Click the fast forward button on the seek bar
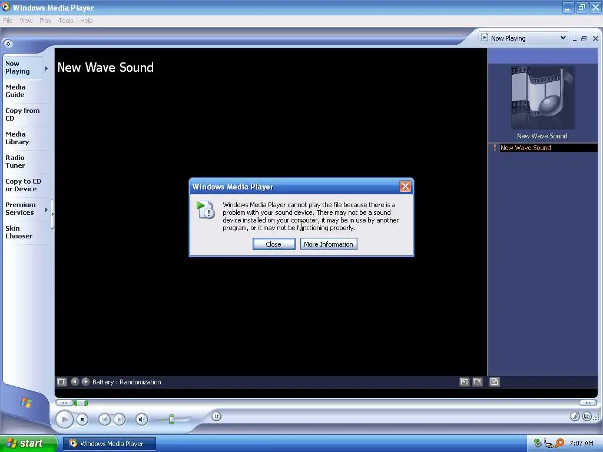Image resolution: width=603 pixels, height=452 pixels. 588,403
